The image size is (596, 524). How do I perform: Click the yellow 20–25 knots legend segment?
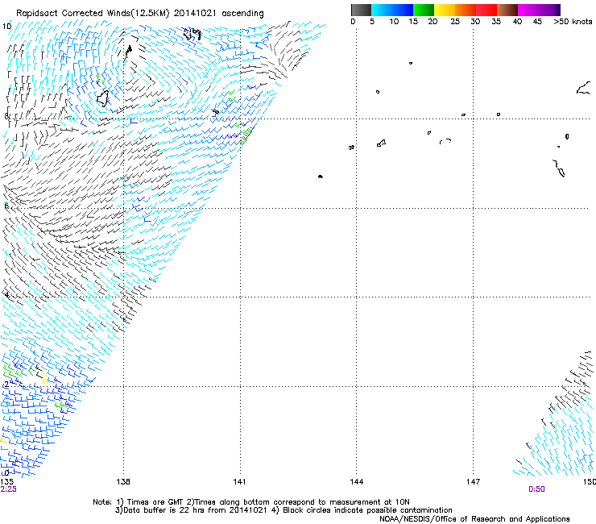[x=445, y=10]
